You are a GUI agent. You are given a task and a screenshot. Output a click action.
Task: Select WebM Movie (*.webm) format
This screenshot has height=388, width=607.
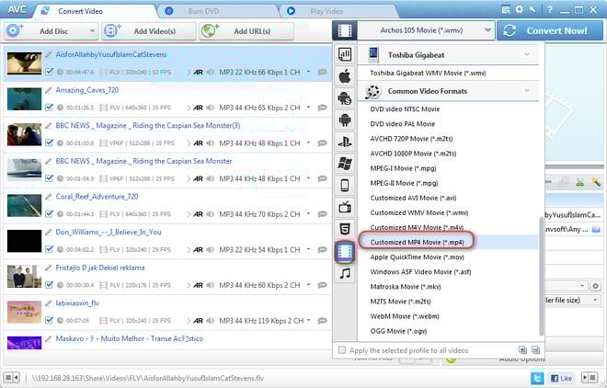coord(404,316)
